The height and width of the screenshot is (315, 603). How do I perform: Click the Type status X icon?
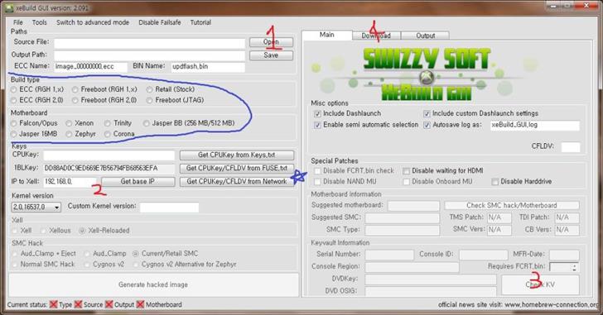(54, 304)
